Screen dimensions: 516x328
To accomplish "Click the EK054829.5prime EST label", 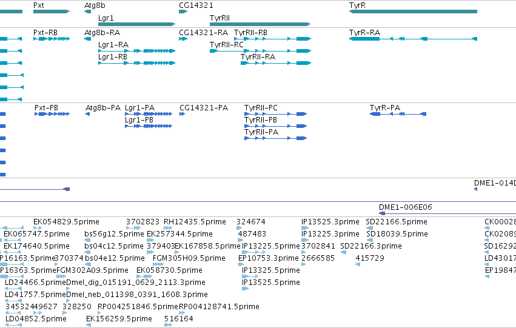I will (x=66, y=222).
